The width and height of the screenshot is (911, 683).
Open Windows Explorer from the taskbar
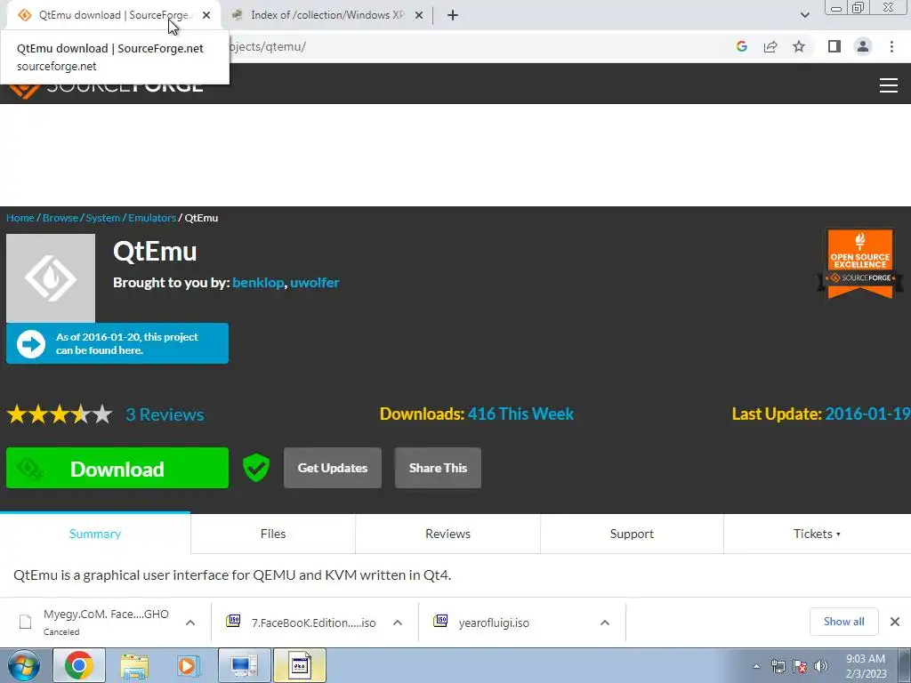(x=134, y=665)
